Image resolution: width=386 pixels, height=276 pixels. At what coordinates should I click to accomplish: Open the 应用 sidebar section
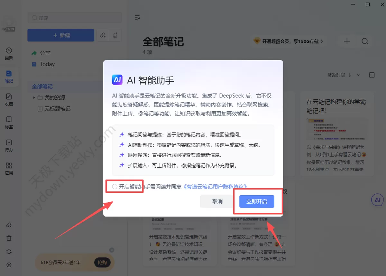9,169
